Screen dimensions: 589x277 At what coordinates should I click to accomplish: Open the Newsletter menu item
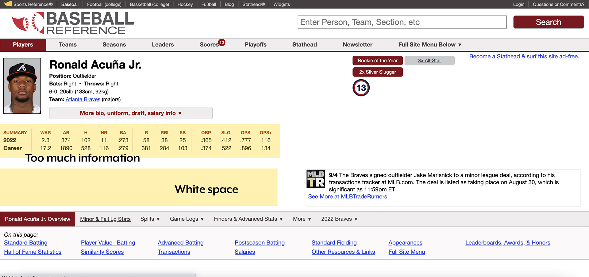[358, 45]
